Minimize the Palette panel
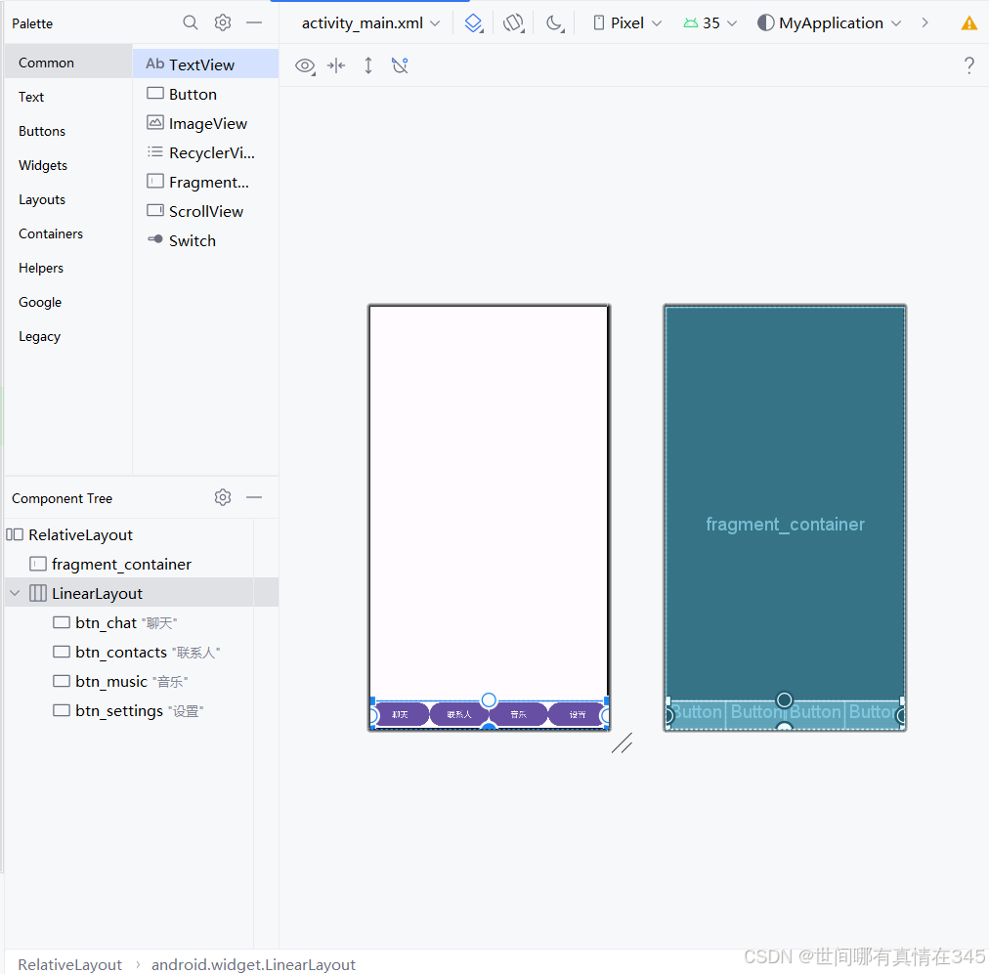This screenshot has height=974, width=989. click(253, 22)
